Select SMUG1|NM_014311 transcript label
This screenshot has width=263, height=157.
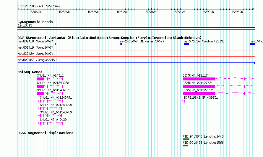coord(50,76)
